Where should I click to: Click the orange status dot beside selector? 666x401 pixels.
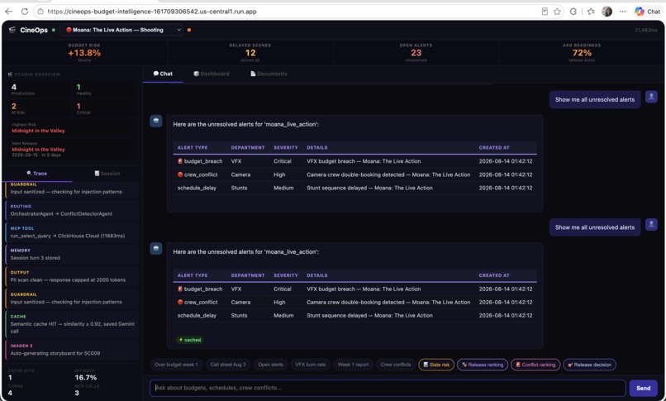[189, 30]
